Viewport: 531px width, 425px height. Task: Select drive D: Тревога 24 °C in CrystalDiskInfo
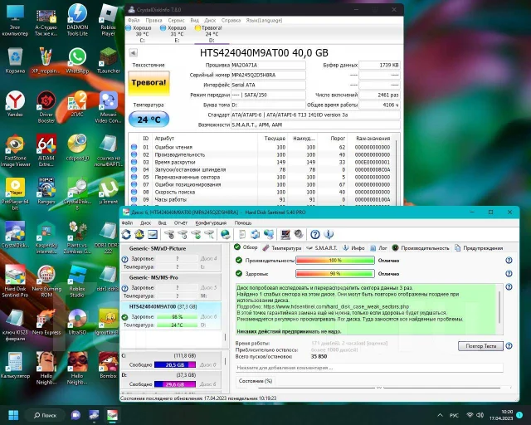coord(212,34)
